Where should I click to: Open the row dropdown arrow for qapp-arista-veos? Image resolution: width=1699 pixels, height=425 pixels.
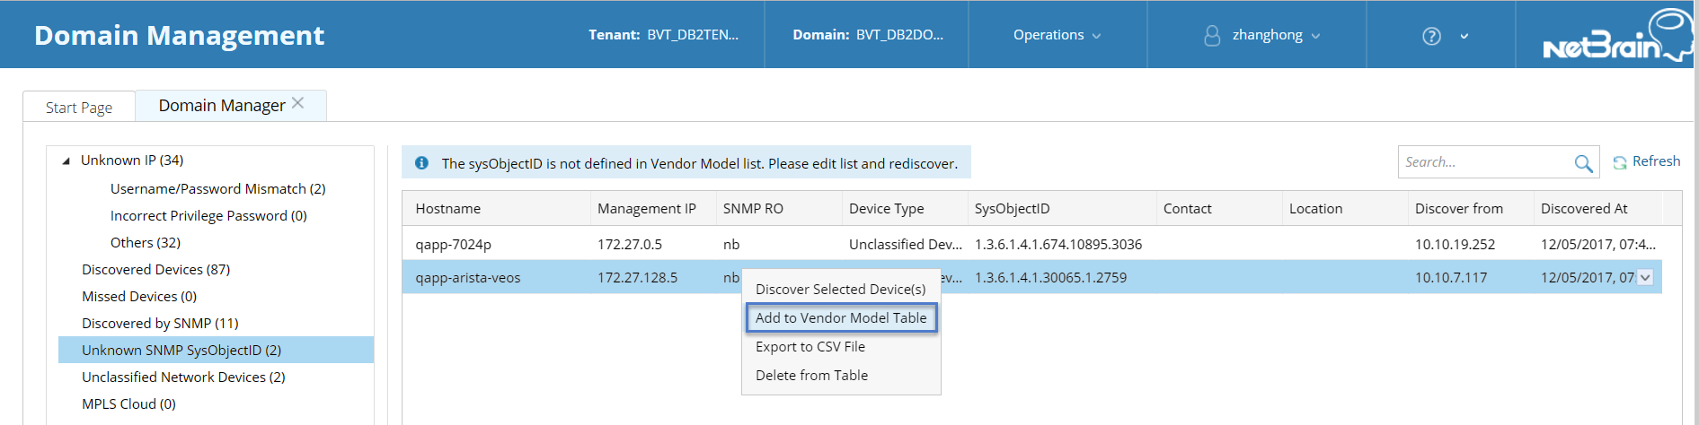1645,278
